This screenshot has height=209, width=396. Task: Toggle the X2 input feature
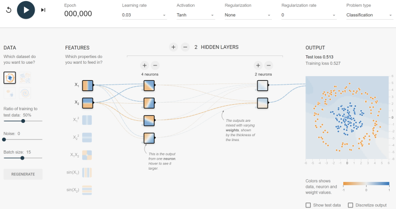87,103
